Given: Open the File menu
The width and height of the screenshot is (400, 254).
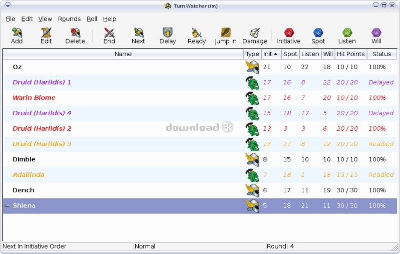Looking at the screenshot, I should tap(11, 19).
